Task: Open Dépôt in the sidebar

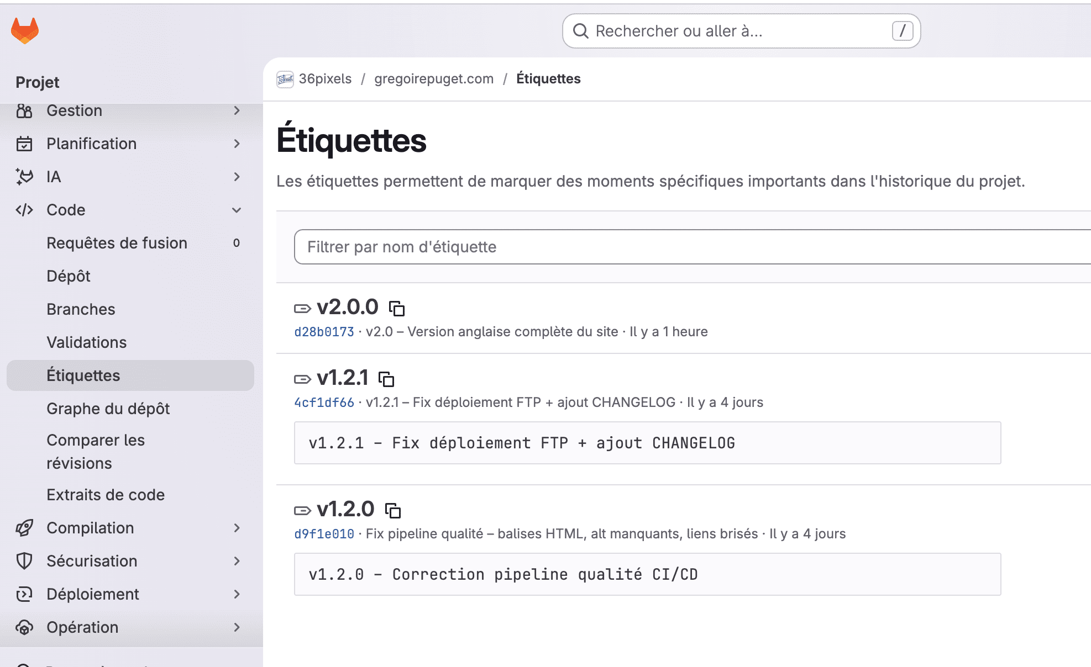Action: tap(130, 276)
